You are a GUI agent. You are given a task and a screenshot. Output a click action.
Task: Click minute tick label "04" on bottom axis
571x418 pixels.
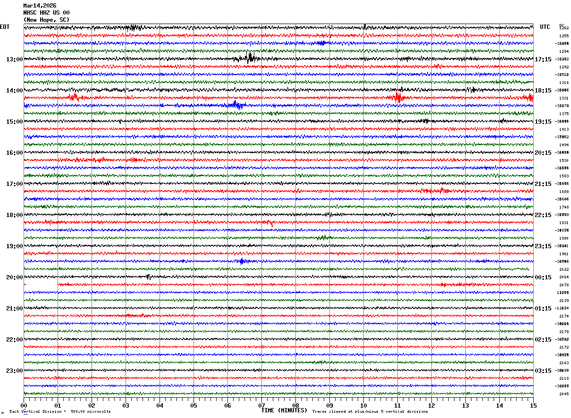160,405
